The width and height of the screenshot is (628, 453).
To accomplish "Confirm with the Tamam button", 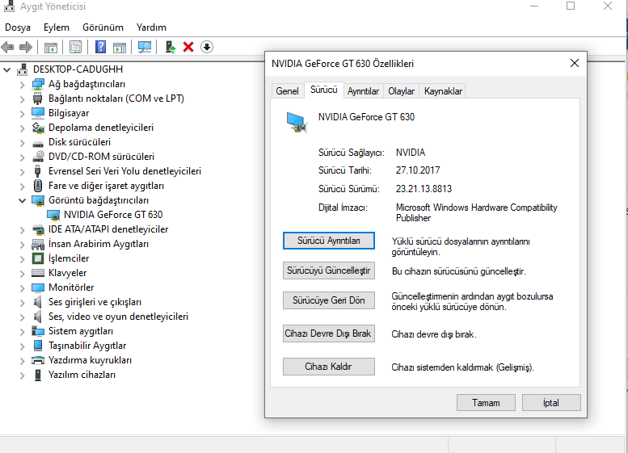I will pos(486,403).
